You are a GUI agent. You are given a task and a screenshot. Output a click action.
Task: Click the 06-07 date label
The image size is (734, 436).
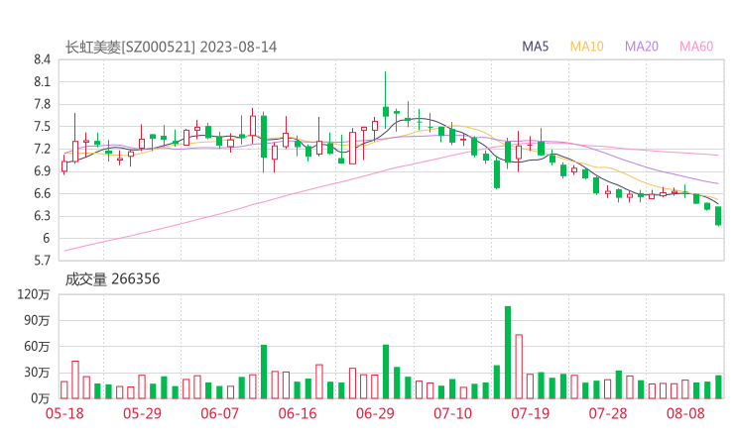point(220,413)
